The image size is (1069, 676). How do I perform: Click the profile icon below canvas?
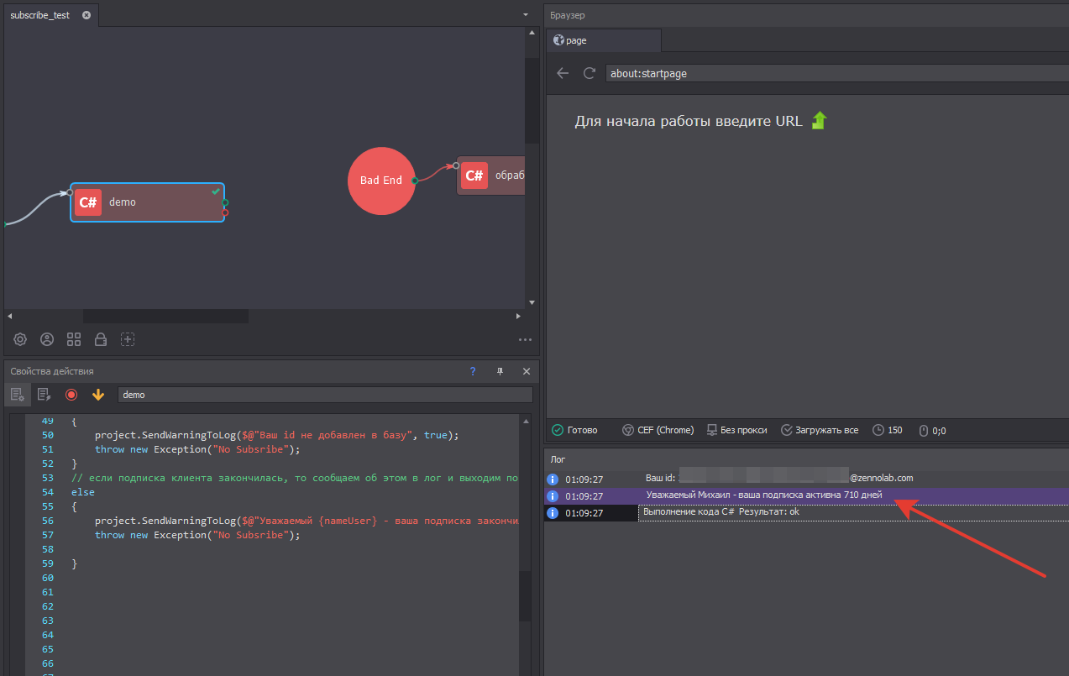click(x=47, y=339)
